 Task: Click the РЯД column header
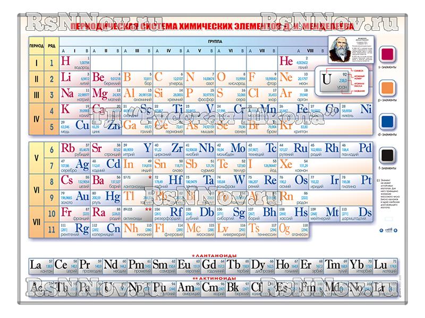[52, 46]
